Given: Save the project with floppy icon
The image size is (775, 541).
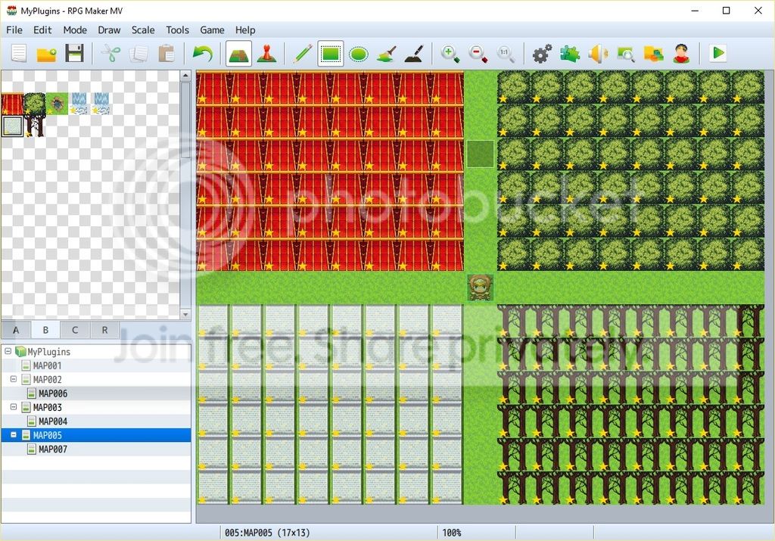Looking at the screenshot, I should click(x=75, y=54).
